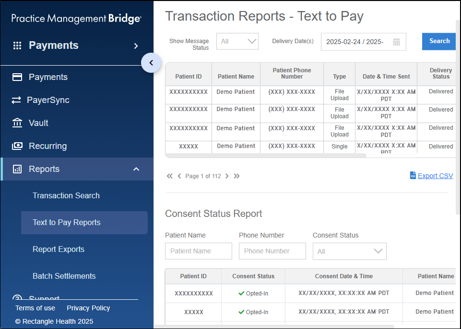This screenshot has height=329, width=461.
Task: Open the Consent Status dropdown
Action: point(349,251)
